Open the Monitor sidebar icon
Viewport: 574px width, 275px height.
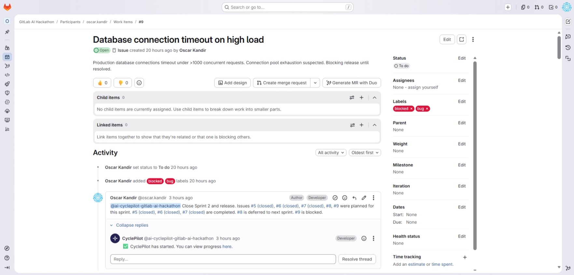click(7, 120)
